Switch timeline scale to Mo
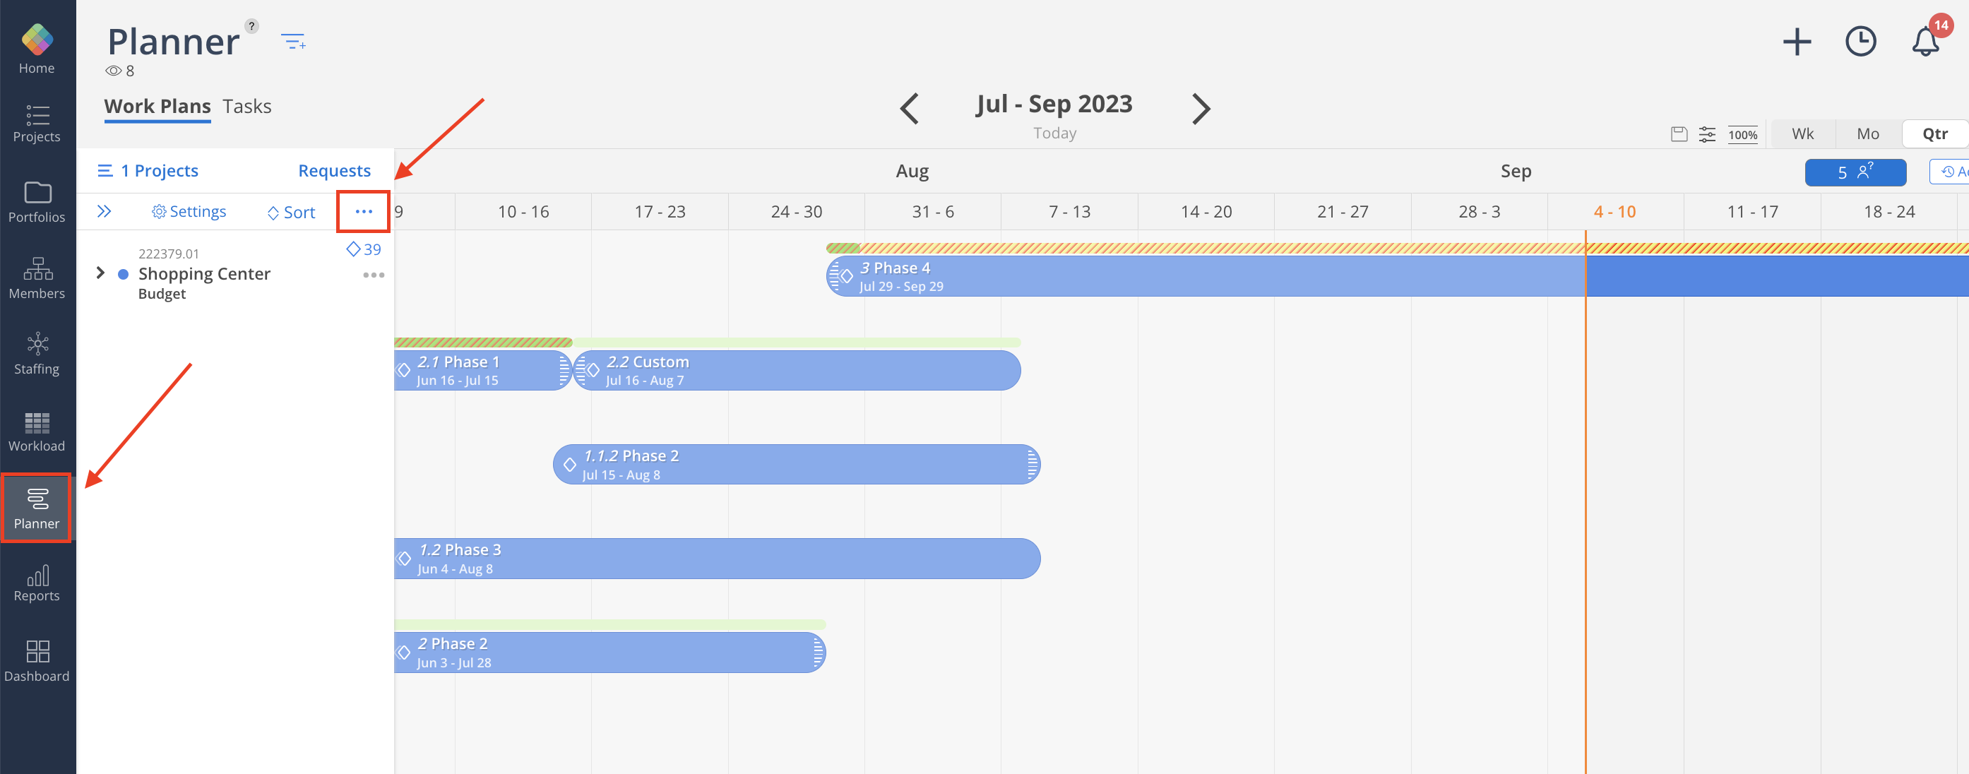Screen dimensions: 1969x774 pos(1867,133)
